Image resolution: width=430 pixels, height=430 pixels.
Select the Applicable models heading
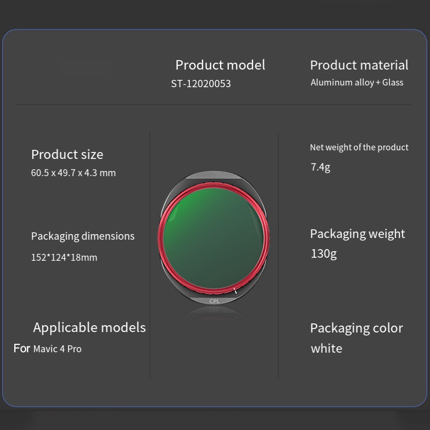[89, 328]
